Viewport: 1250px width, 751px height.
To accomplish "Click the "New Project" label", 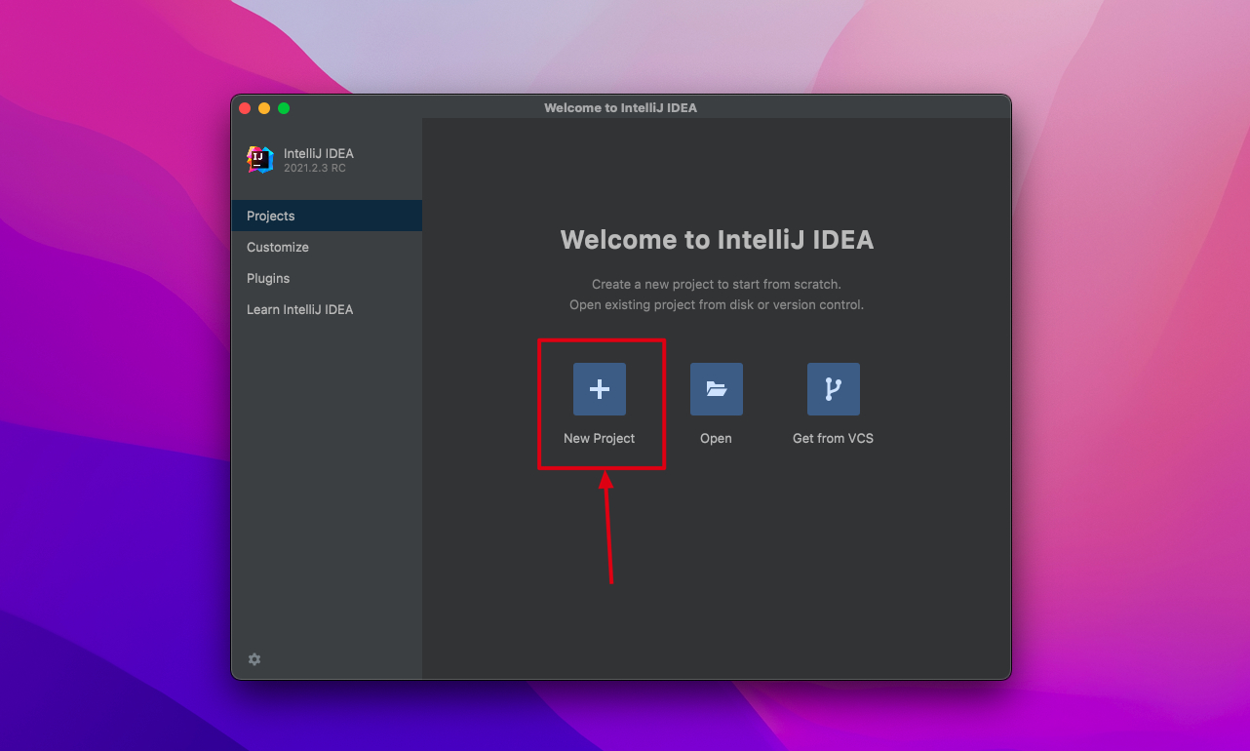I will coord(600,439).
